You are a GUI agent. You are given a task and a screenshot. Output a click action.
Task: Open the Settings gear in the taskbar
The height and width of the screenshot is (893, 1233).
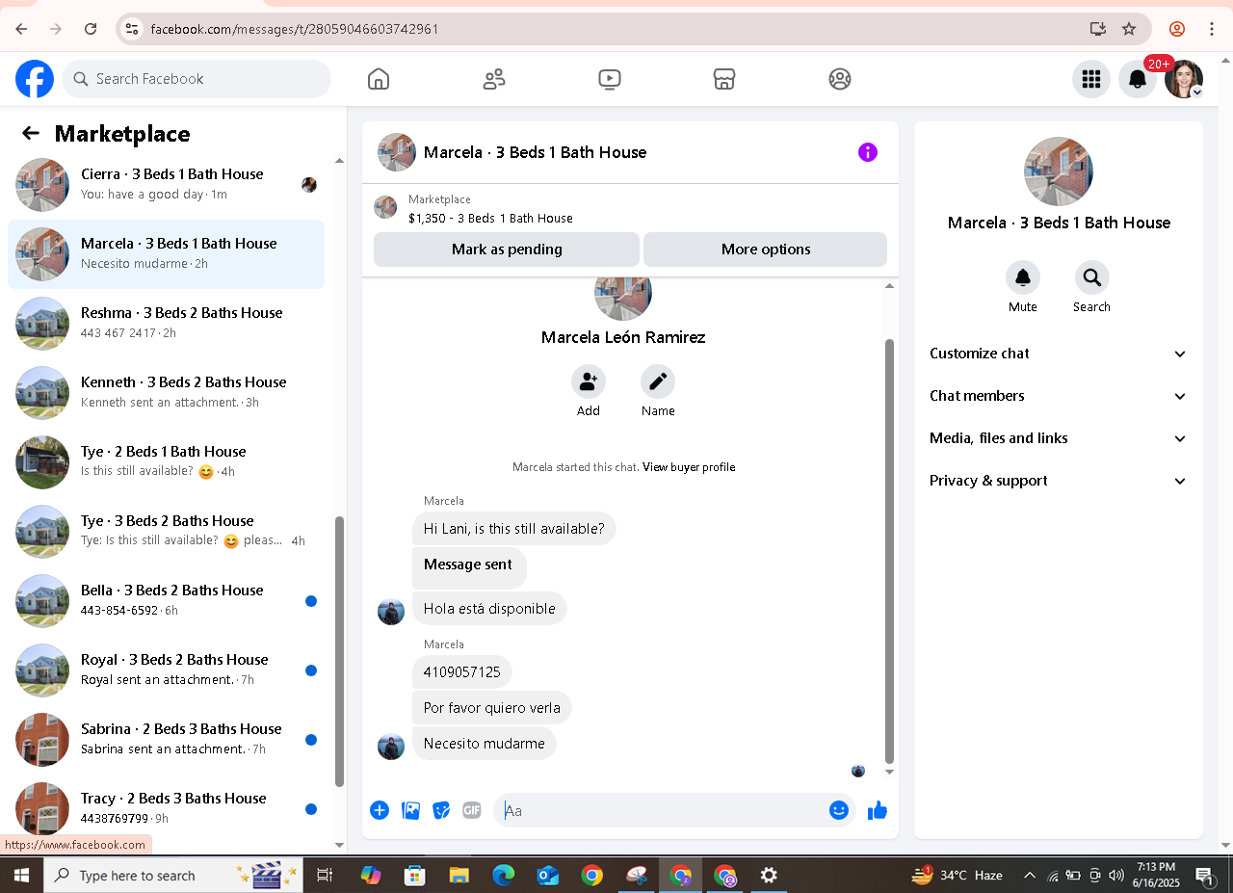(x=769, y=876)
